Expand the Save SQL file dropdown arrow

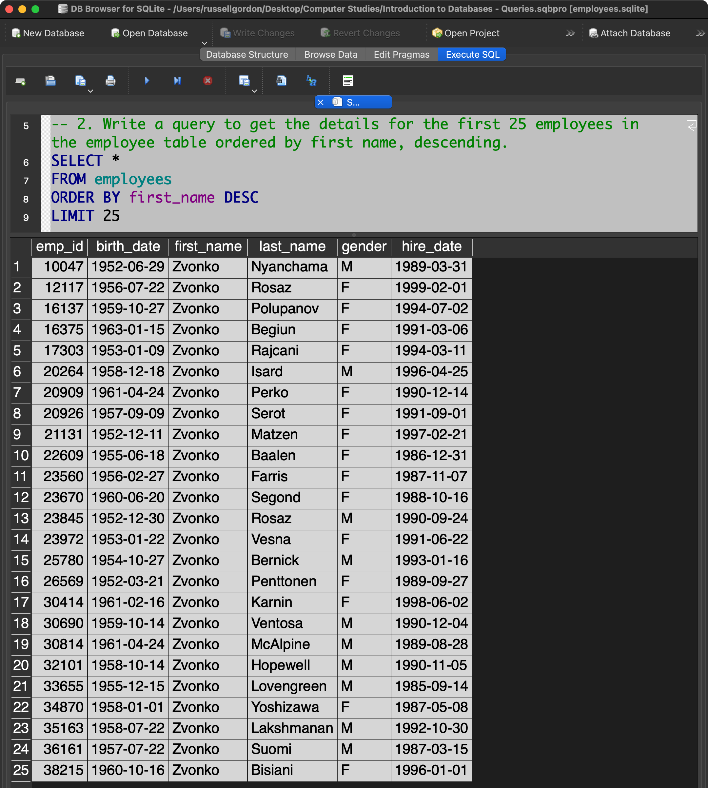(x=90, y=91)
